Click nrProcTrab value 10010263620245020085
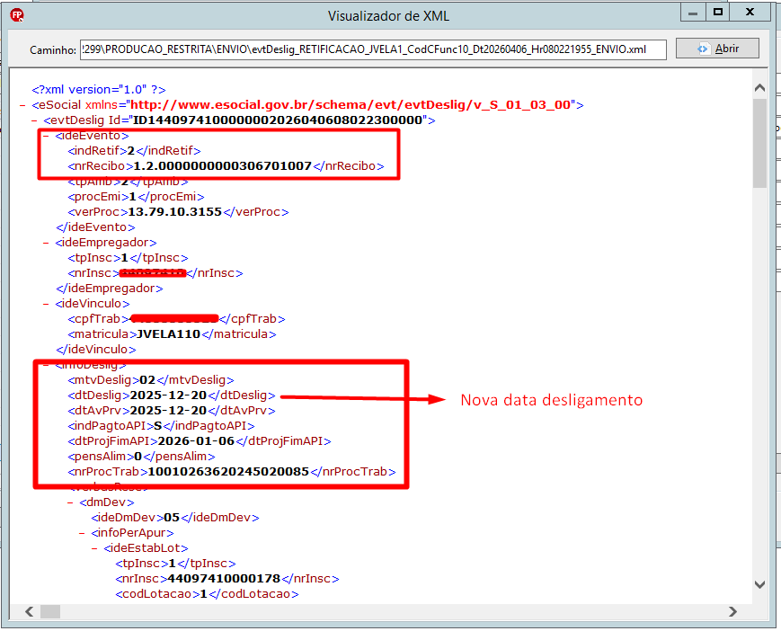Image resolution: width=781 pixels, height=631 pixels. click(228, 472)
